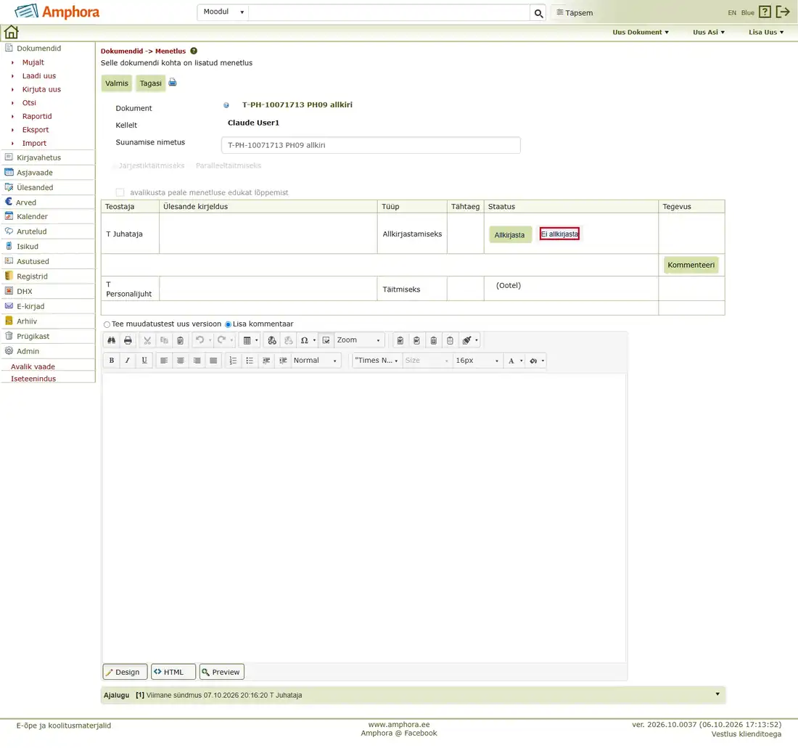
Task: Switch to the Preview editor tab
Action: [x=222, y=672]
